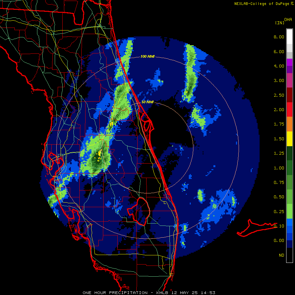This screenshot has height=295, width=295.
Task: Select the 0.10 legend value
Action: [x=279, y=226]
